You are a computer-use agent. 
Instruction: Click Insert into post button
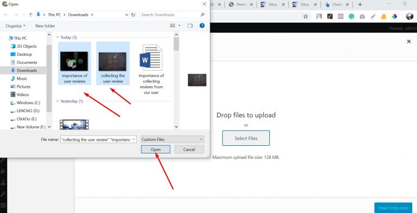tap(393, 208)
